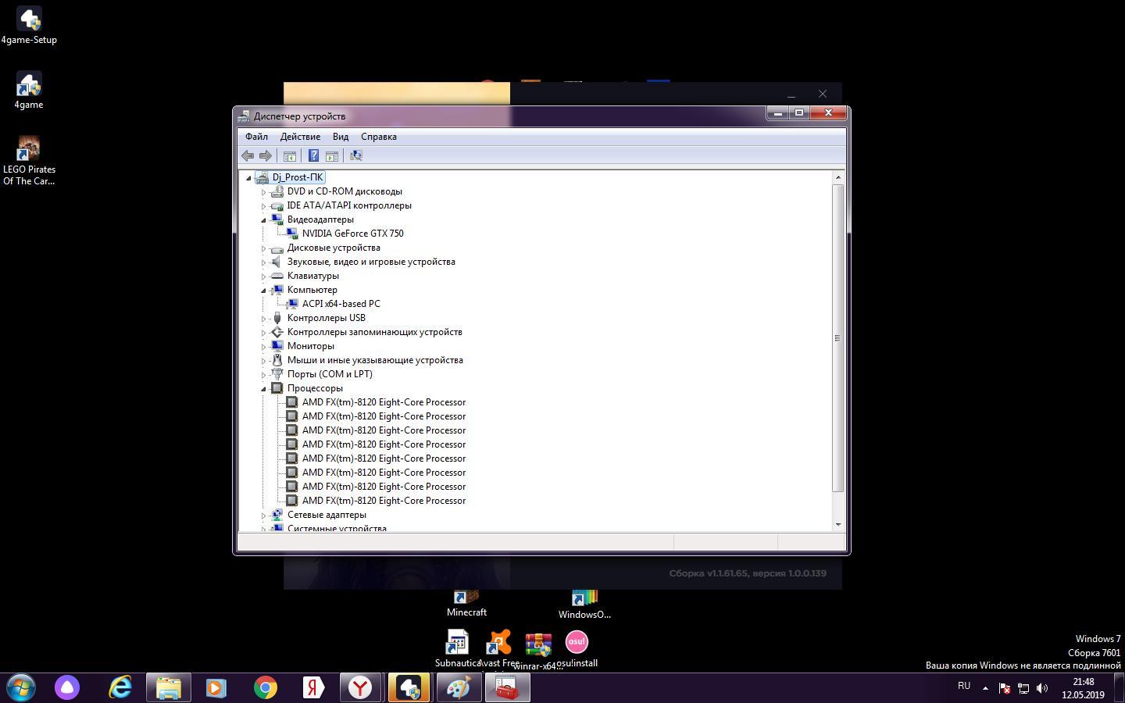Click the scan for hardware changes icon
1125x703 pixels.
click(x=356, y=155)
